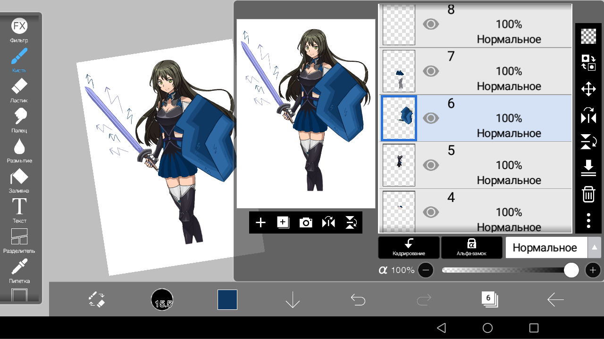Toggle the Alpha Lock (Альфа-замок) button
Image resolution: width=604 pixels, height=339 pixels.
coord(471,248)
